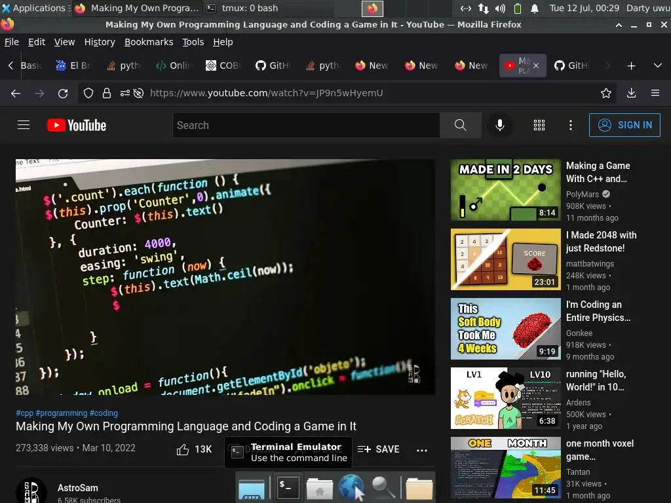Viewport: 671px width, 503px height.
Task: Open the YouTube guide hamburger menu
Action: (24, 125)
